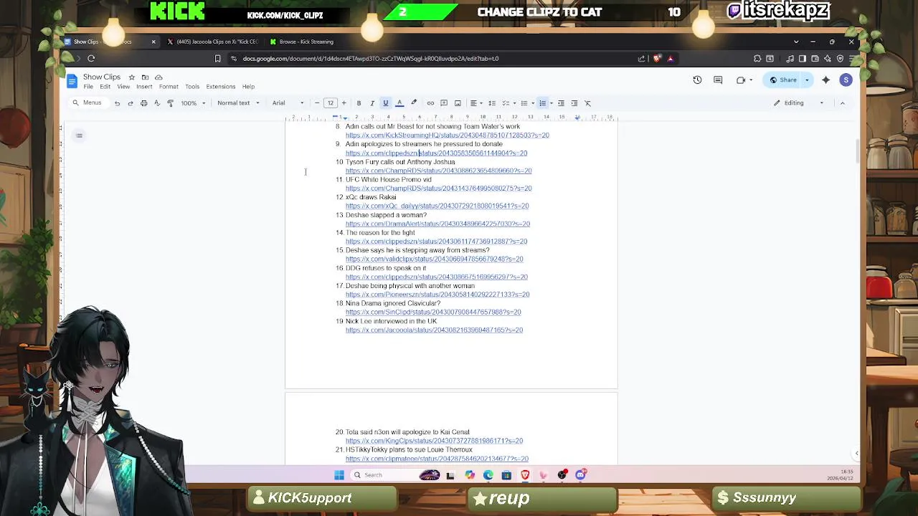Increase indent of the paragraph
The height and width of the screenshot is (516, 918).
pyautogui.click(x=574, y=103)
